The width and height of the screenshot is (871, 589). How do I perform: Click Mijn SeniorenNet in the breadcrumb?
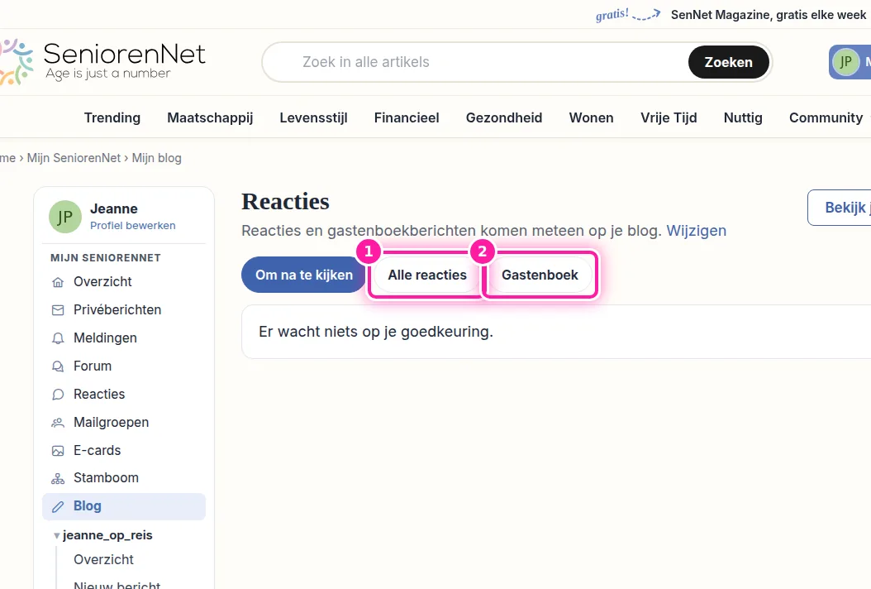click(x=74, y=158)
